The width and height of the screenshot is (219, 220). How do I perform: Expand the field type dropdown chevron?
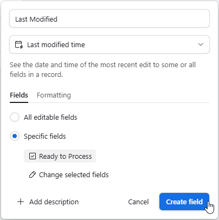click(x=201, y=44)
